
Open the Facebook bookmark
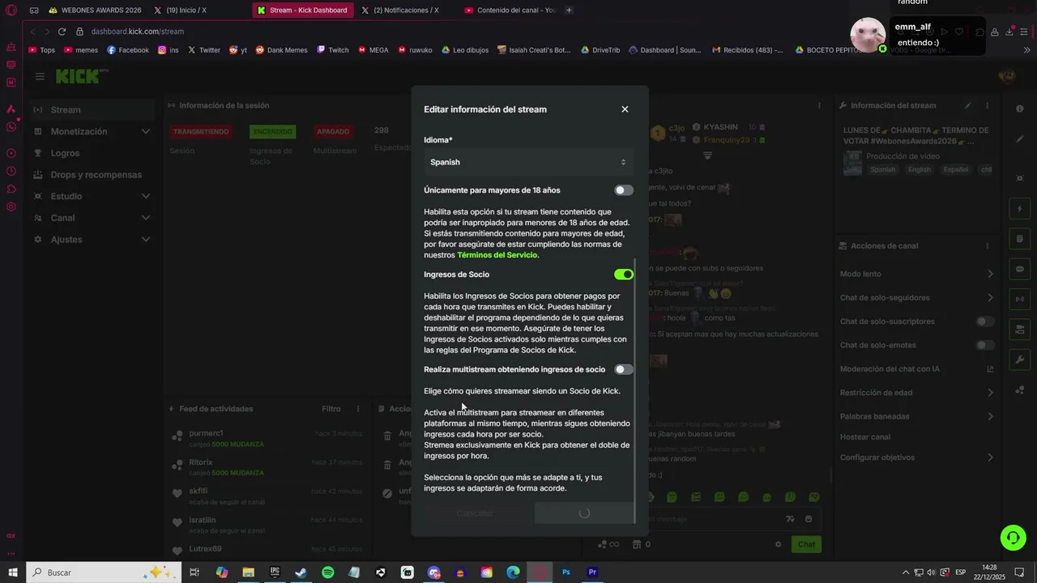click(x=128, y=49)
